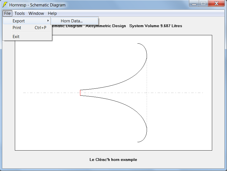Click the Hornresp lightning bolt icon
Image resolution: width=227 pixels, height=171 pixels.
(x=5, y=5)
